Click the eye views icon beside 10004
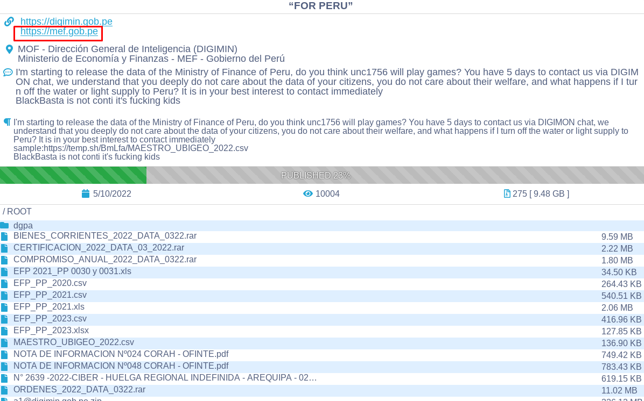The width and height of the screenshot is (644, 401). 308,194
